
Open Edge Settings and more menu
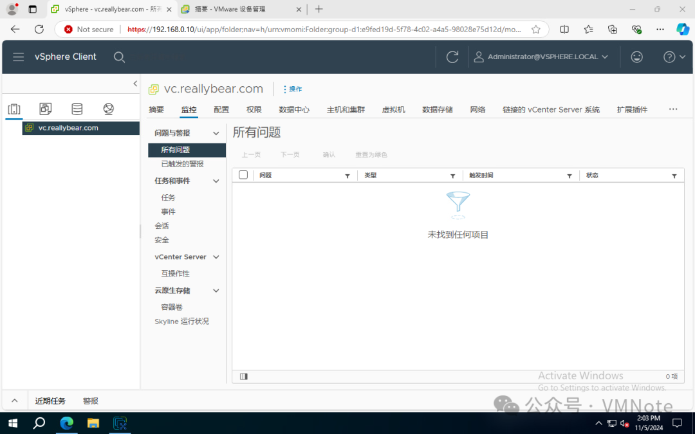tap(660, 29)
